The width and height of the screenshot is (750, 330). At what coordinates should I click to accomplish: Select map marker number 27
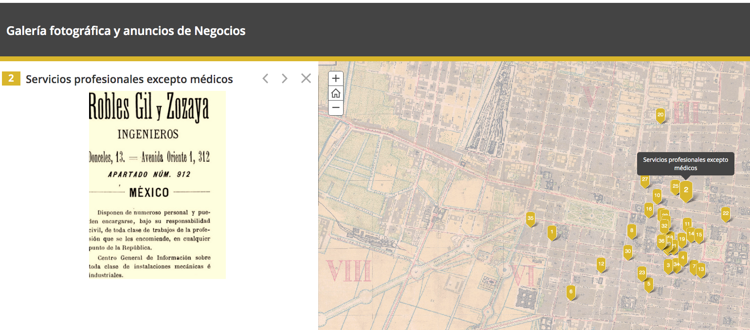click(645, 180)
